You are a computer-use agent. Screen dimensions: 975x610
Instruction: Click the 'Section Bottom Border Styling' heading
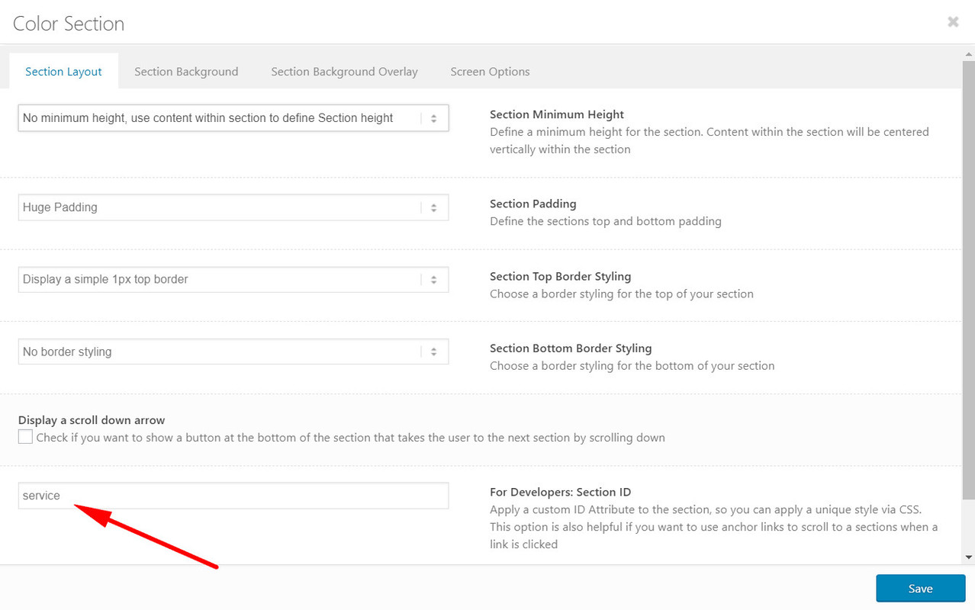coord(571,348)
